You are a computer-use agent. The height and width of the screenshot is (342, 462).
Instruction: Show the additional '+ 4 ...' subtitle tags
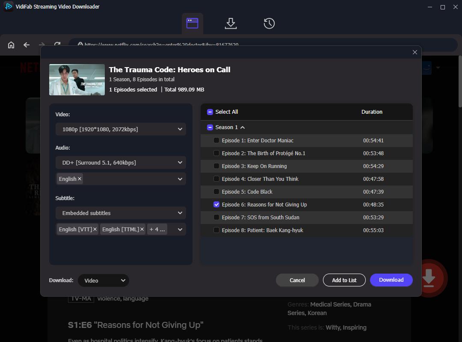[157, 229]
